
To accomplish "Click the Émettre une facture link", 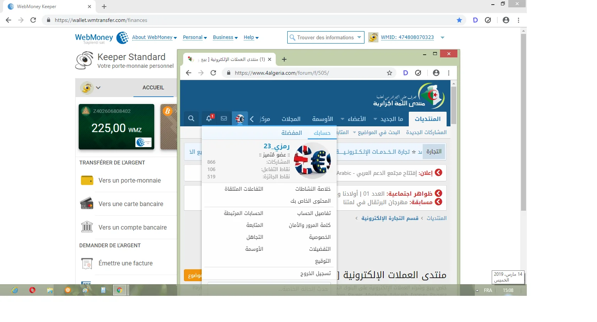I will tap(125, 263).
